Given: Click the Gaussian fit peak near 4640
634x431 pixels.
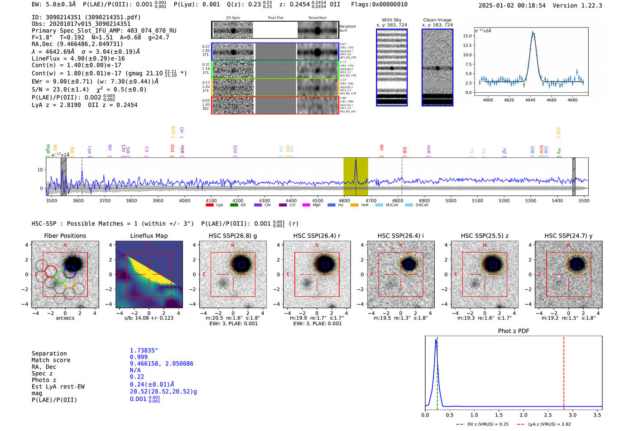Looking at the screenshot, I should point(533,33).
